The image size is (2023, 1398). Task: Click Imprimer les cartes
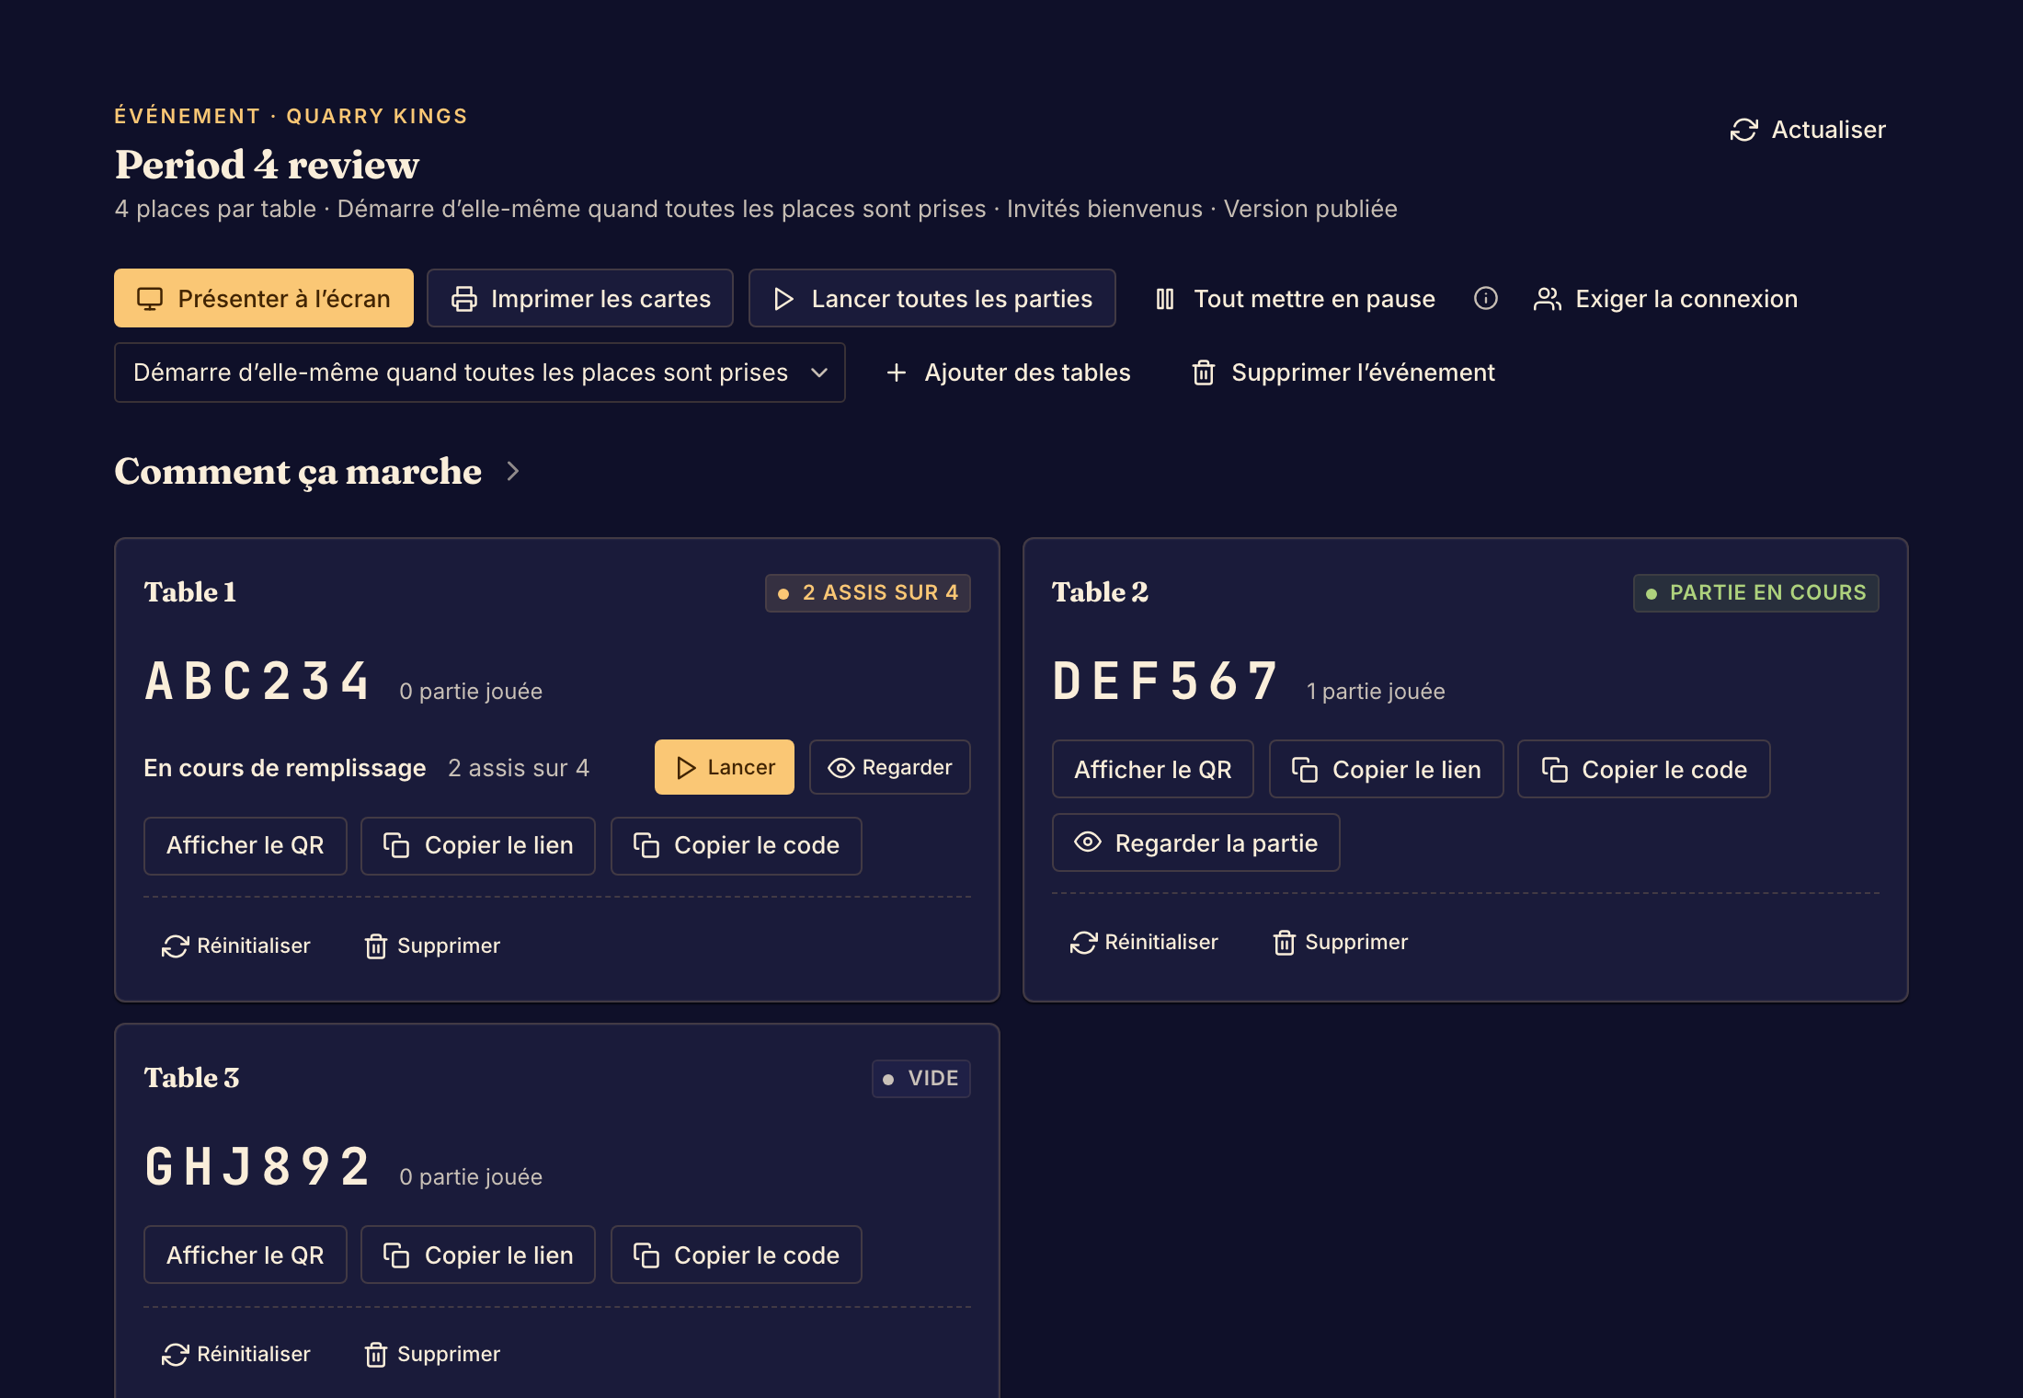point(580,298)
